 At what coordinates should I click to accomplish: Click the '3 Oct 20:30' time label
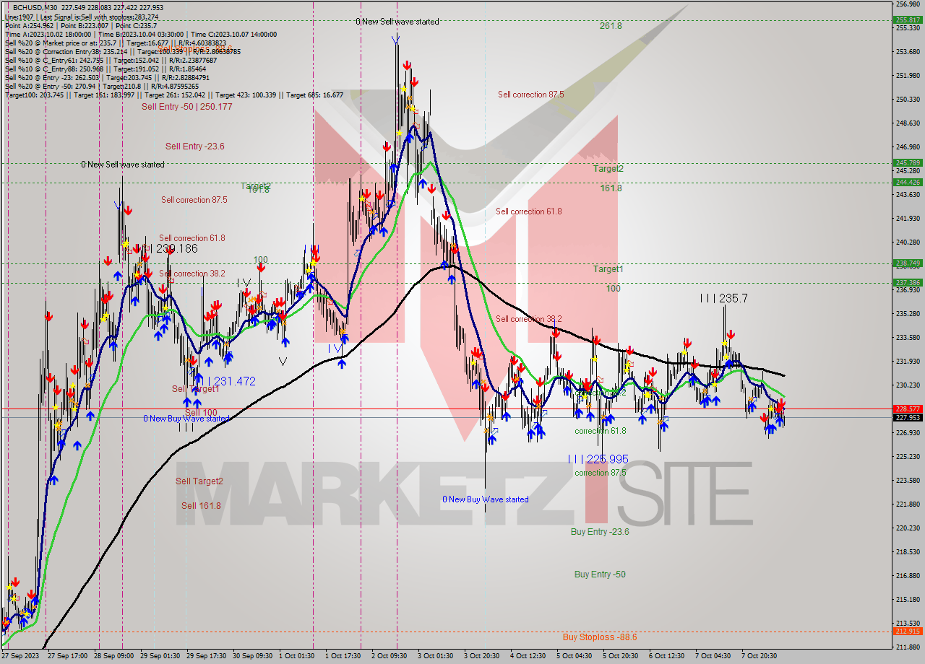point(483,657)
